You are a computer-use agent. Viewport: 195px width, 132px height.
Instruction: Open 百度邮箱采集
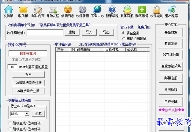click(x=171, y=66)
